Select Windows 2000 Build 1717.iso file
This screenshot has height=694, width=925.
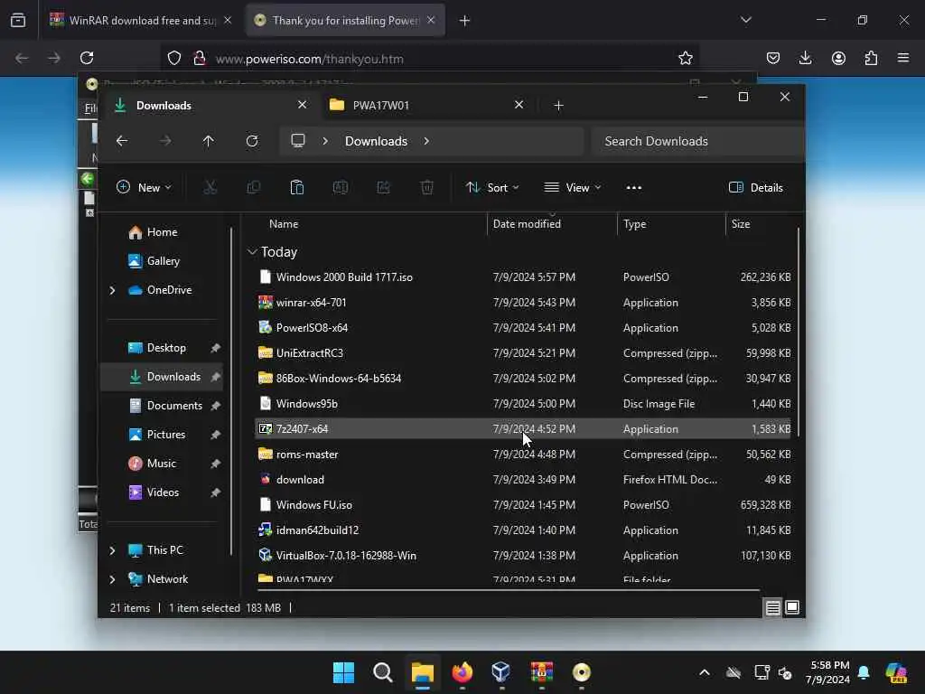525,277
